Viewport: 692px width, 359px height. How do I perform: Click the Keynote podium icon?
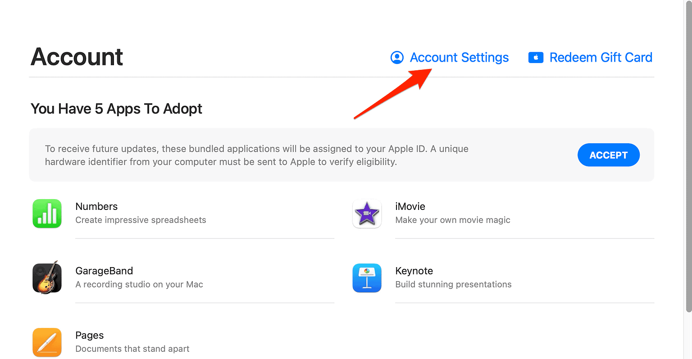367,278
